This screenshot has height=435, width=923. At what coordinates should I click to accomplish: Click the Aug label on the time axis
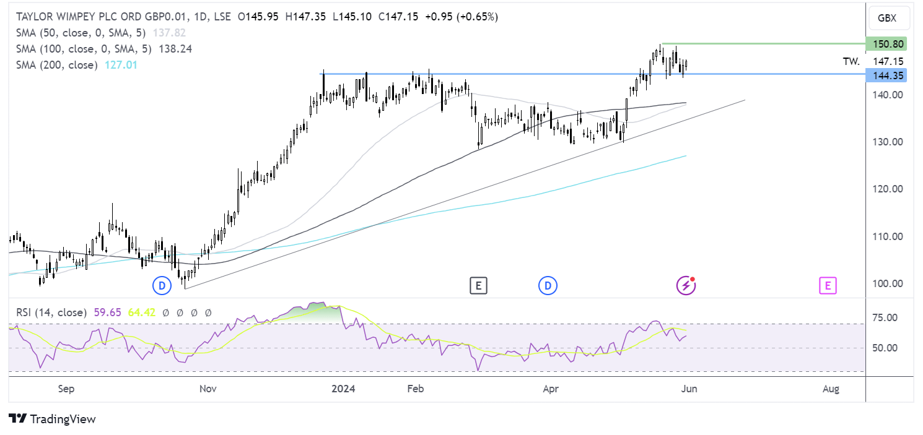click(x=831, y=389)
